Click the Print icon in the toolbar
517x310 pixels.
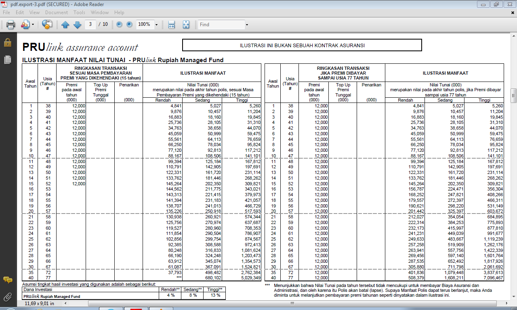click(x=11, y=25)
